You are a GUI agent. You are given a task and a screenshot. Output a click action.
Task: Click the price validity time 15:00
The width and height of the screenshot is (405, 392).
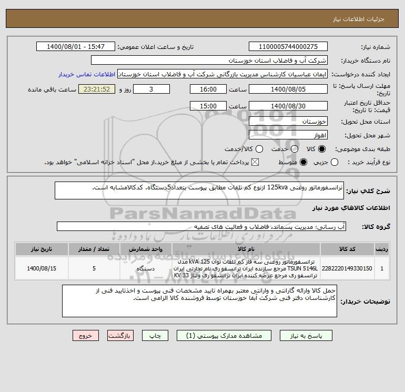208,106
